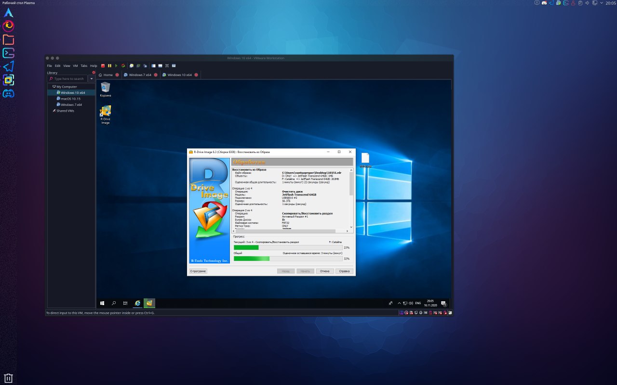Click the Корзина recycle bin desktop icon
The width and height of the screenshot is (617, 385).
pyautogui.click(x=105, y=89)
